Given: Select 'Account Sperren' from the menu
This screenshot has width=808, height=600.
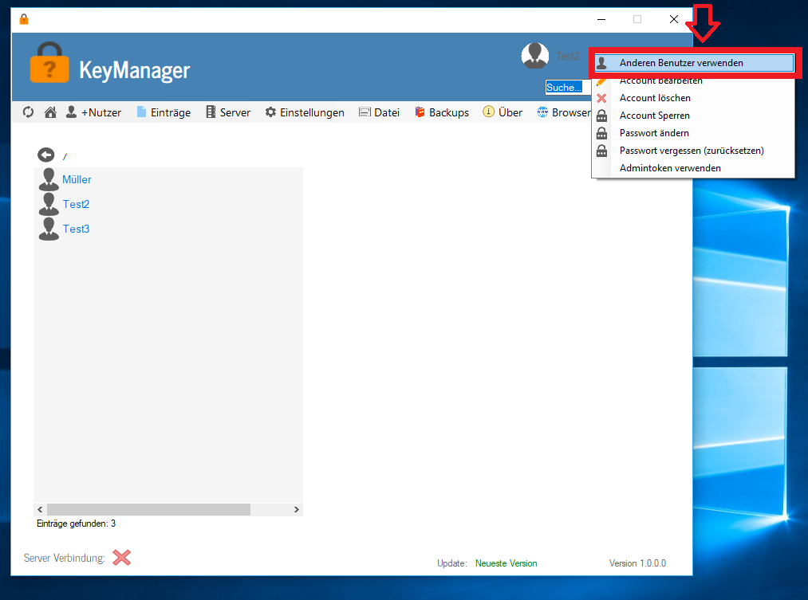Looking at the screenshot, I should point(694,116).
